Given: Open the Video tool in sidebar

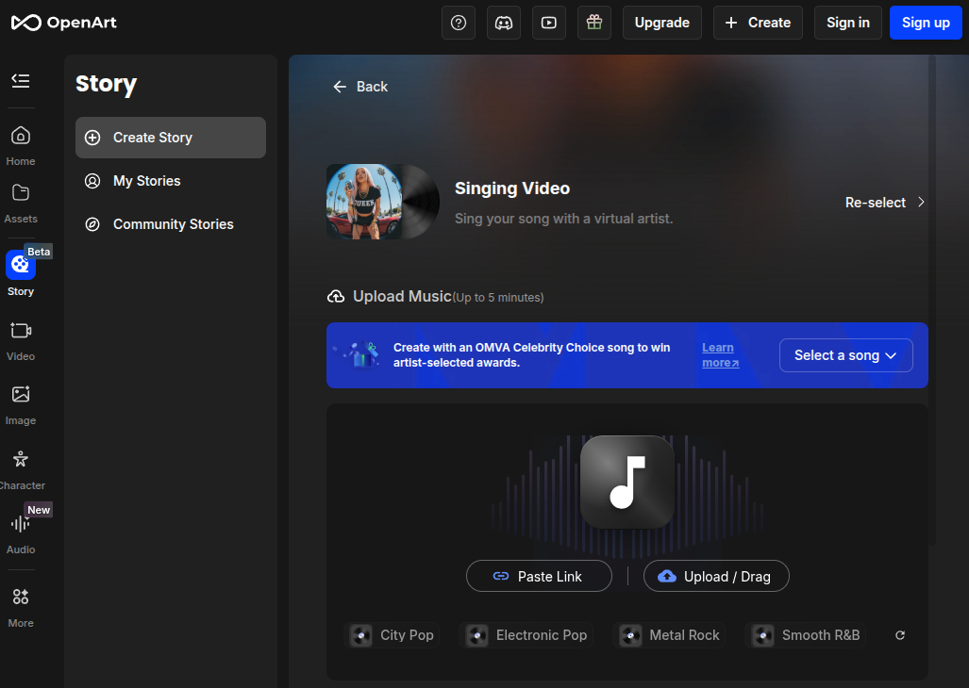Looking at the screenshot, I should pos(21,339).
